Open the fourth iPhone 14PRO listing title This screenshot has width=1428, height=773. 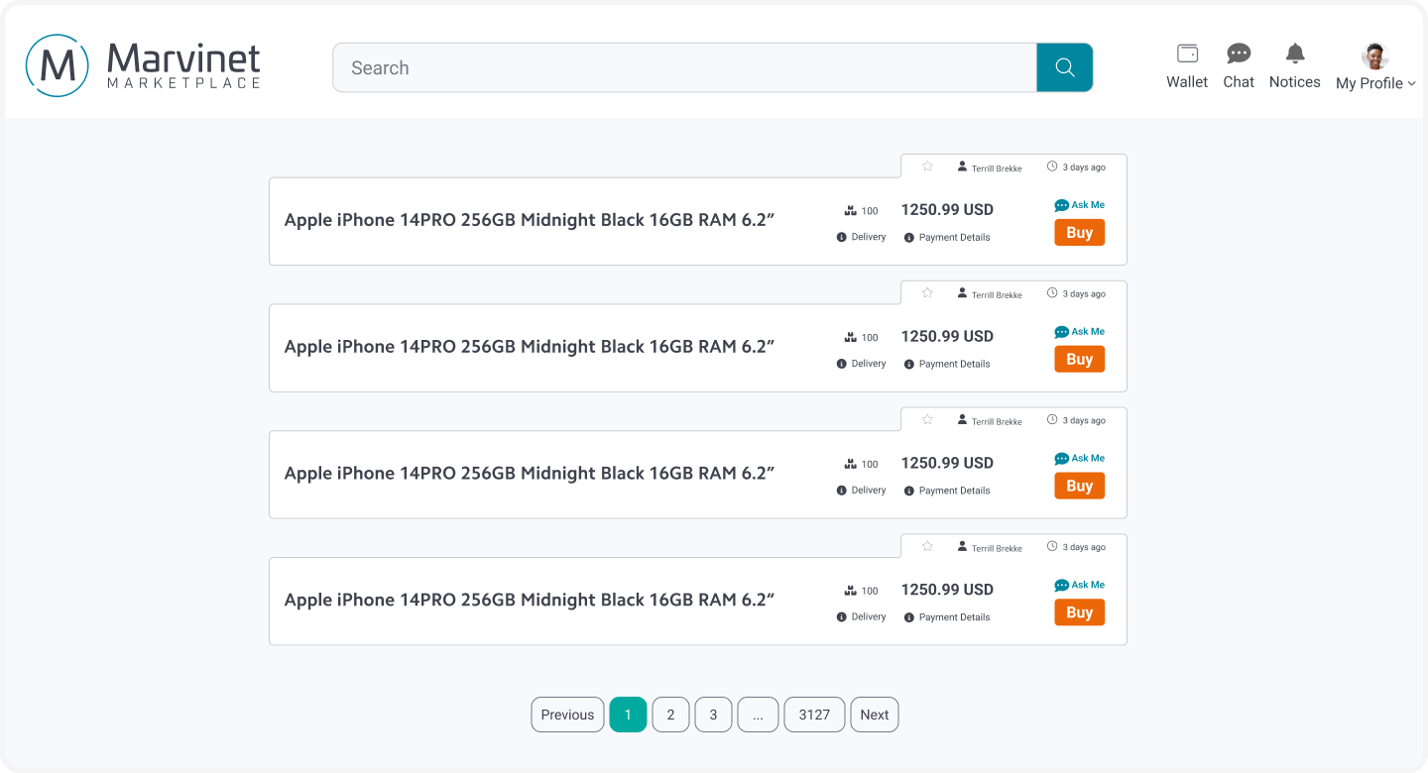[530, 600]
